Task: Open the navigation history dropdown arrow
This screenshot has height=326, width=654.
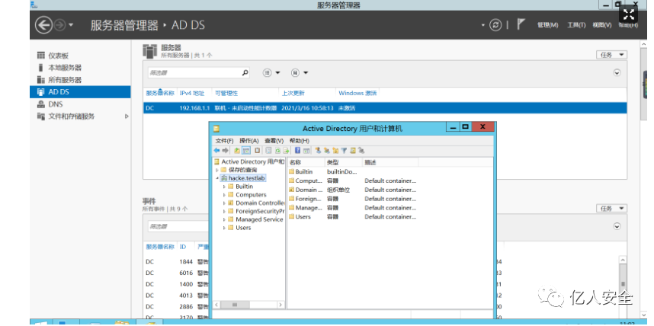Action: click(71, 25)
